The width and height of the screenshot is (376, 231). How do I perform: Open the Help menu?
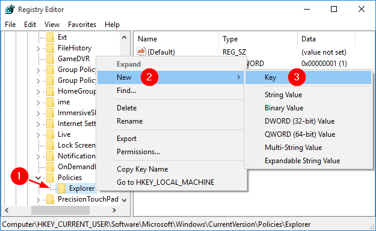tap(112, 25)
